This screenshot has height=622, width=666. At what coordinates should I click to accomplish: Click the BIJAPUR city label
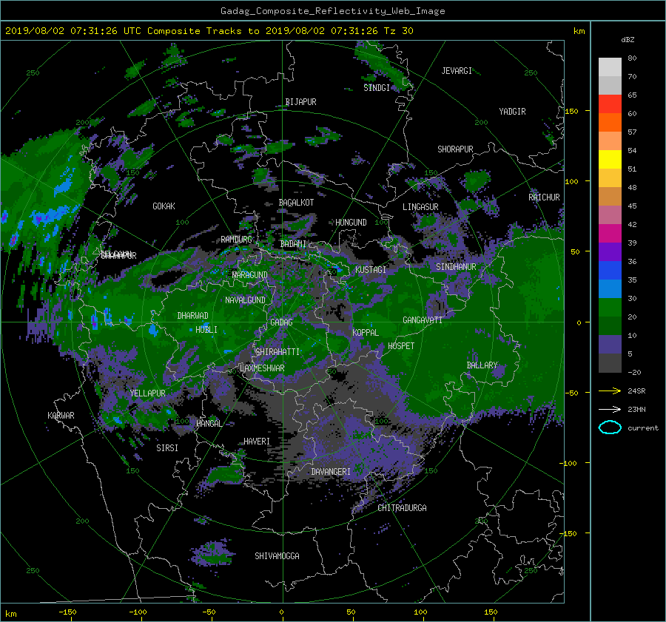coord(300,102)
